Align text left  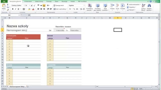[38, 9]
